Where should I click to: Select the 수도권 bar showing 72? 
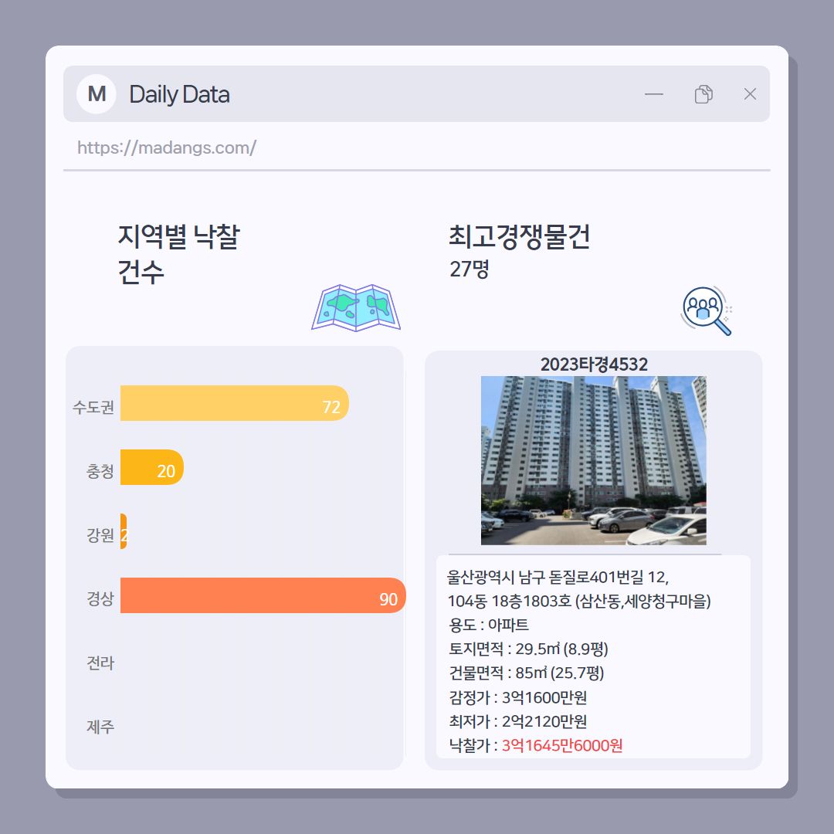(x=235, y=403)
